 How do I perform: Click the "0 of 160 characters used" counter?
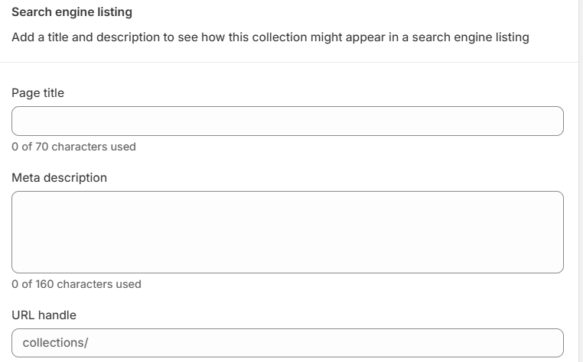click(77, 284)
